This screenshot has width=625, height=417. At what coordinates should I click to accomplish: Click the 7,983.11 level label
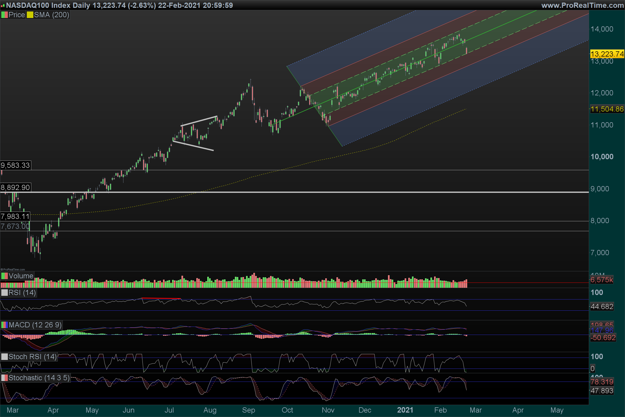(x=15, y=217)
